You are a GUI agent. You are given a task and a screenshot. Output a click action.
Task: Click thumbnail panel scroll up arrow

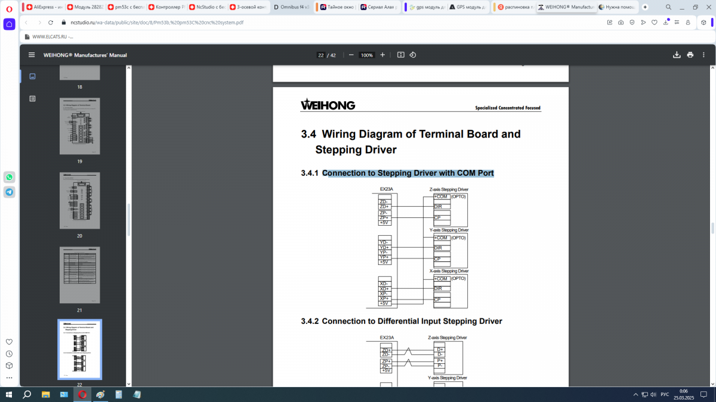coord(128,67)
